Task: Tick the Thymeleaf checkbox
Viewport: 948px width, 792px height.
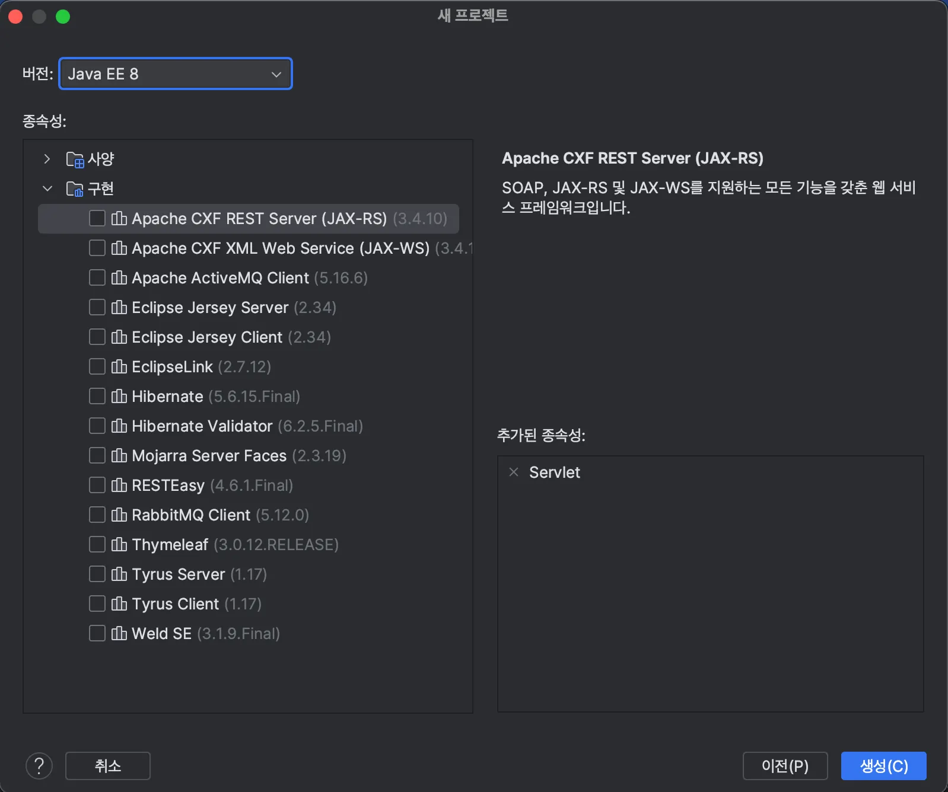Action: point(97,544)
